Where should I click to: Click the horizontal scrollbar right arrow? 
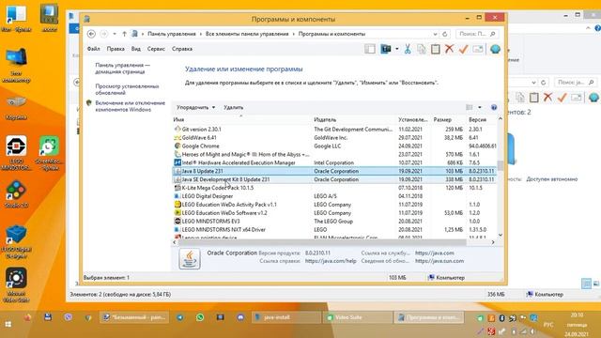[493, 242]
